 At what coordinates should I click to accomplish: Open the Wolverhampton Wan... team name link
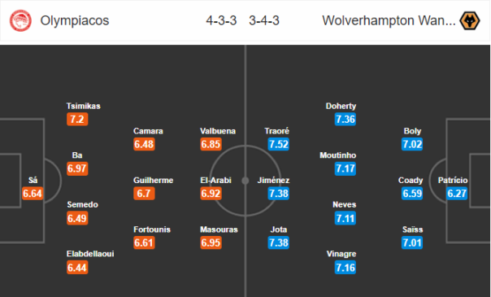tap(389, 20)
